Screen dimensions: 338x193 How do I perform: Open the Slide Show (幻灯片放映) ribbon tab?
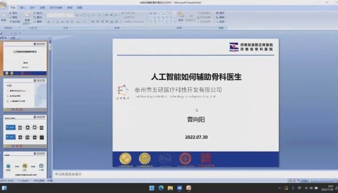(x=55, y=7)
